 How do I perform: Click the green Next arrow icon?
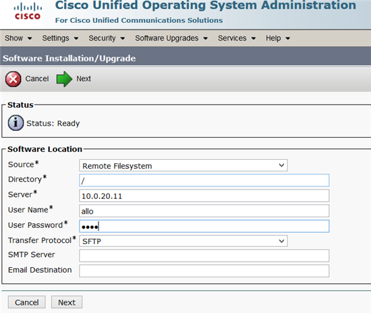coord(64,79)
